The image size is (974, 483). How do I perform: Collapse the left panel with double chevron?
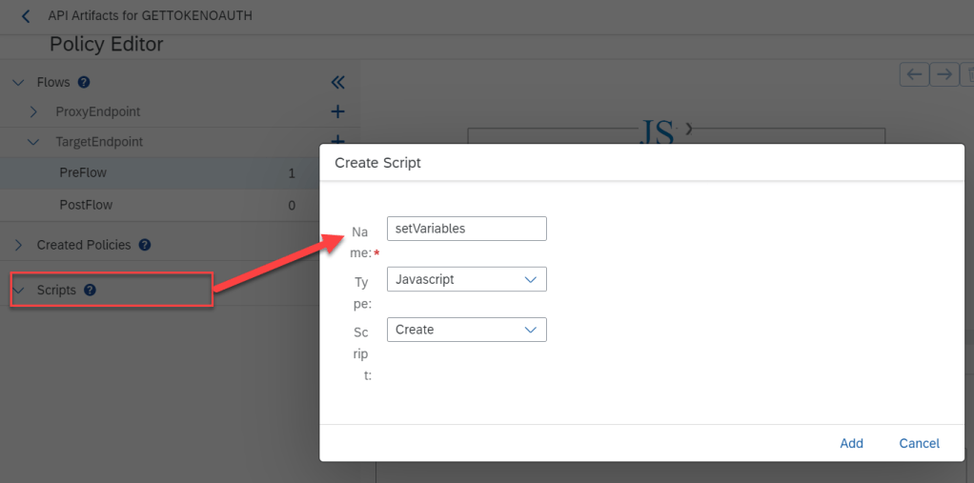[337, 83]
